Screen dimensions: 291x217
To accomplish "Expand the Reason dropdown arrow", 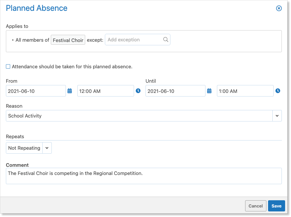I will coord(277,116).
